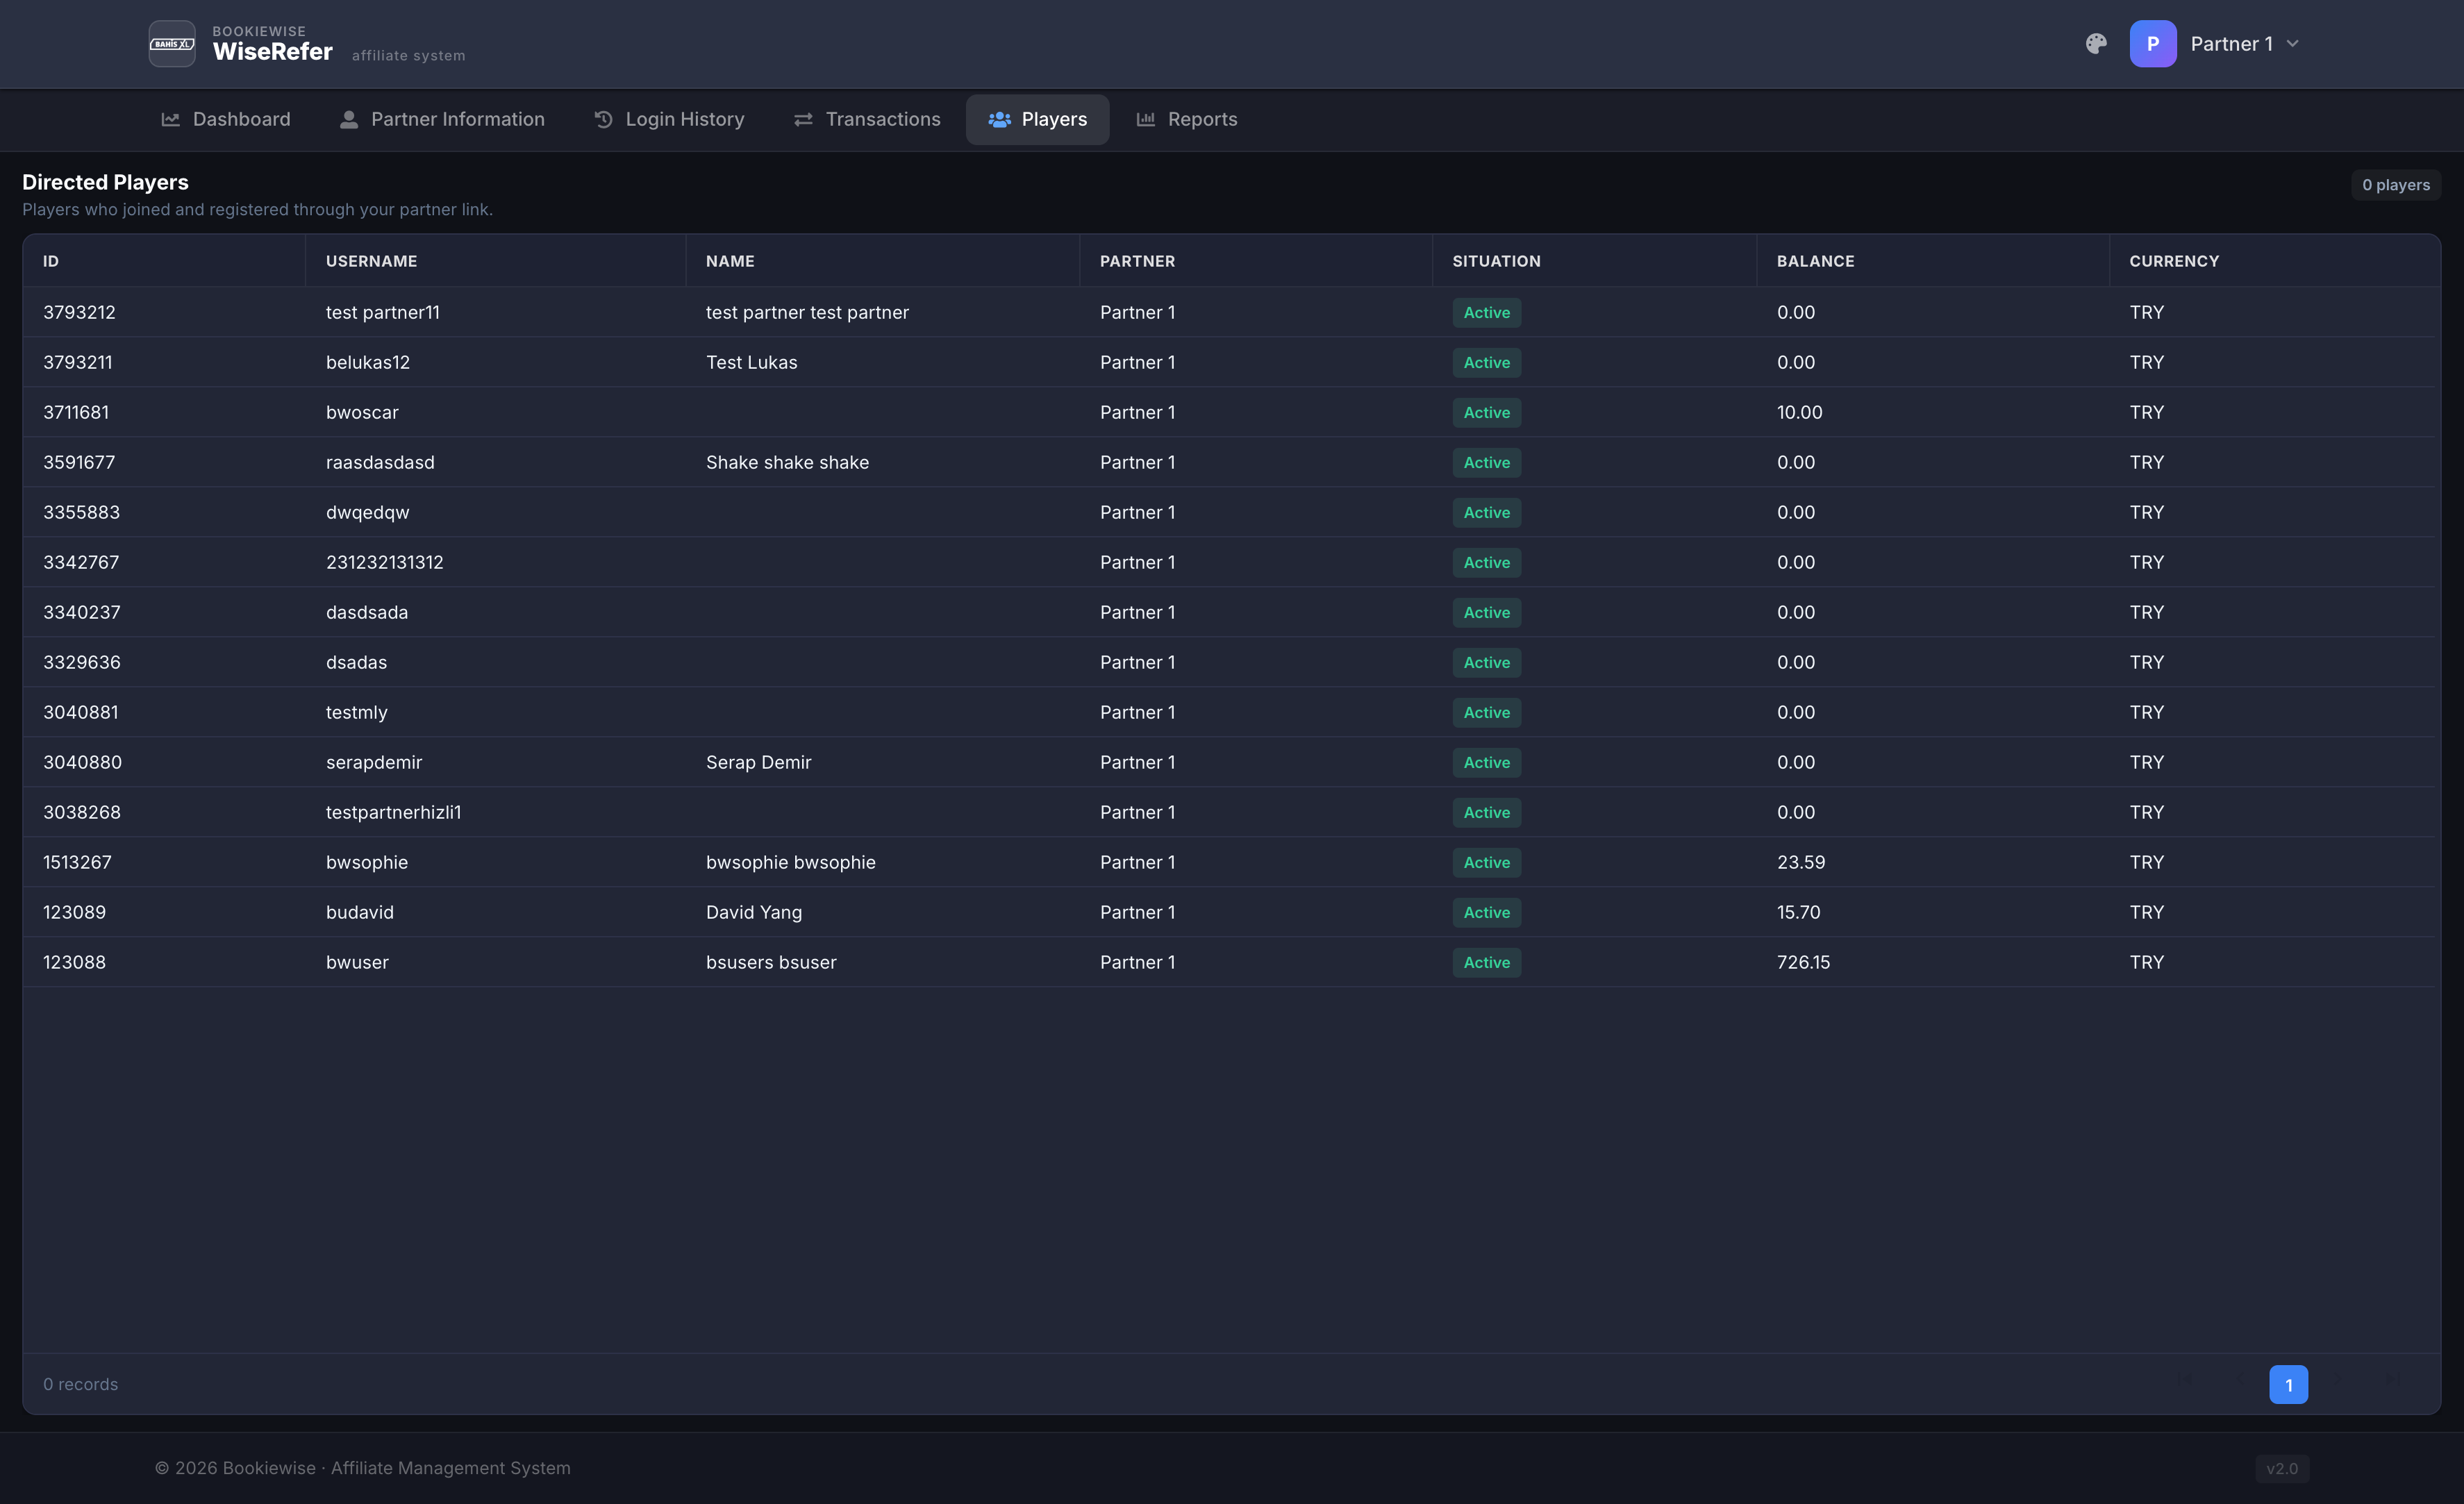2464x1504 pixels.
Task: Open the Partner Information tab
Action: click(443, 120)
